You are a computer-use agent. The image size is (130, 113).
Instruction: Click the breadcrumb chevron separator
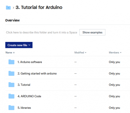pyautogui.click(x=13, y=8)
